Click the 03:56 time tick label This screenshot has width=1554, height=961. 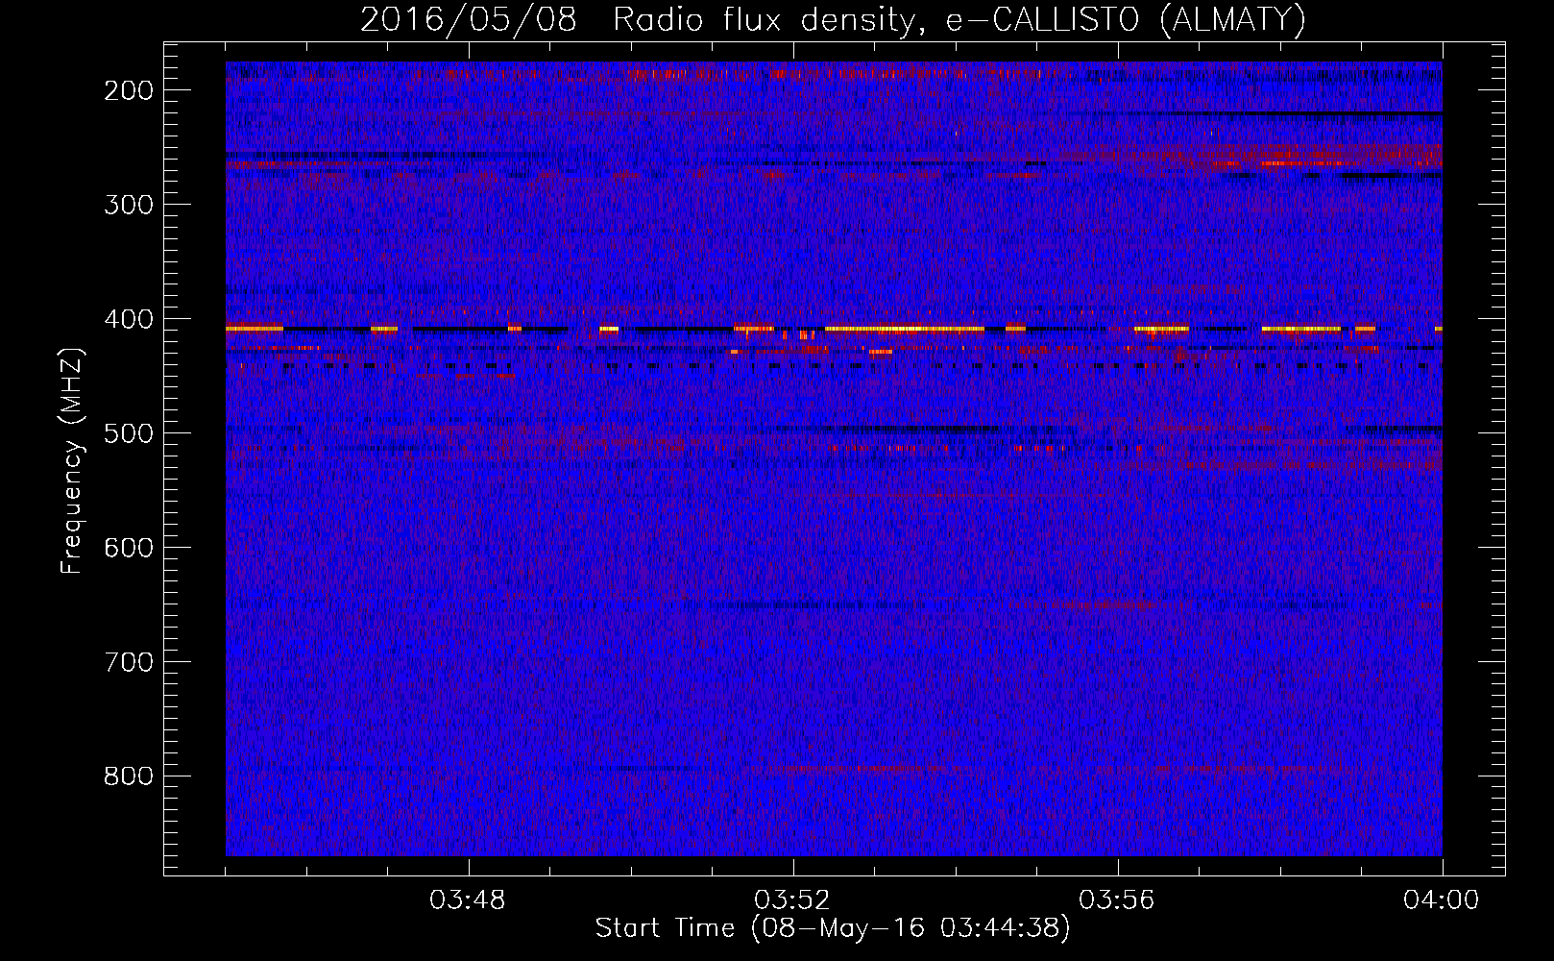(x=1117, y=900)
